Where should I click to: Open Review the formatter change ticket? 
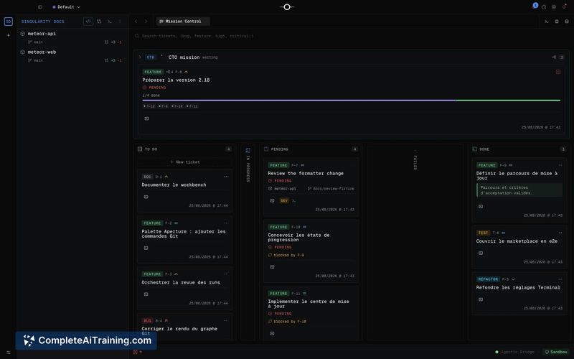306,173
